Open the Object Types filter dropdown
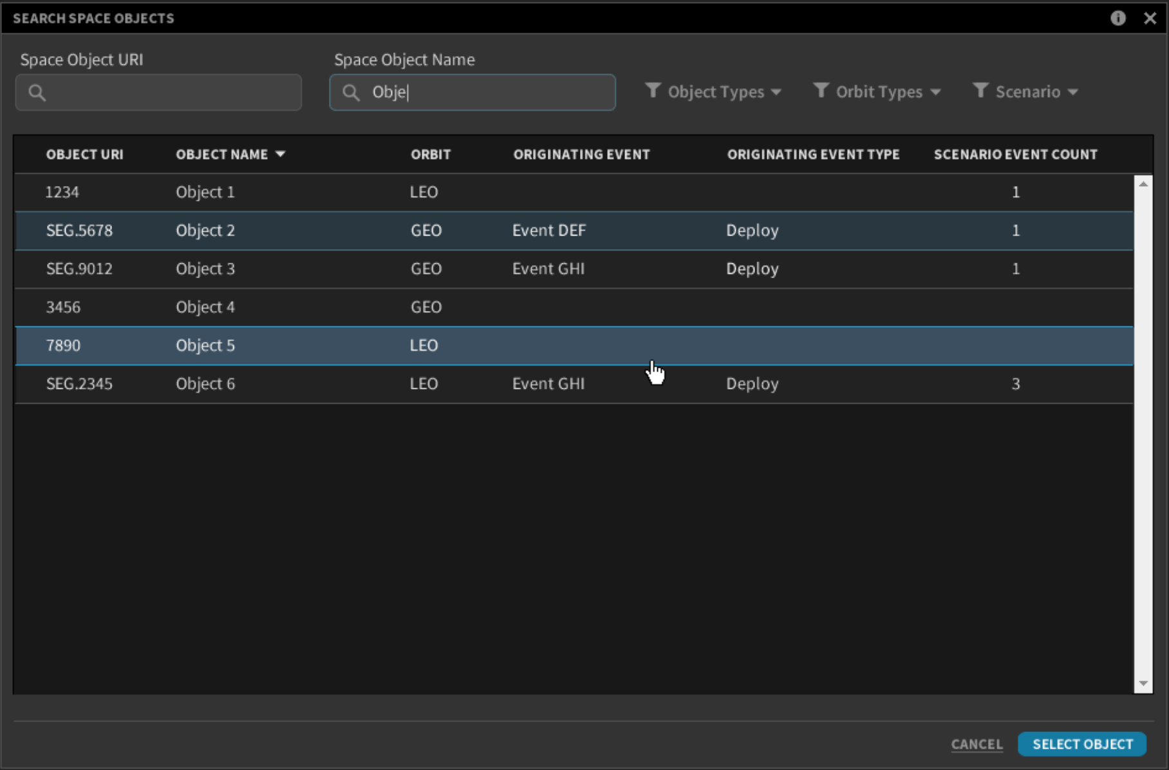This screenshot has width=1169, height=770. click(x=713, y=92)
